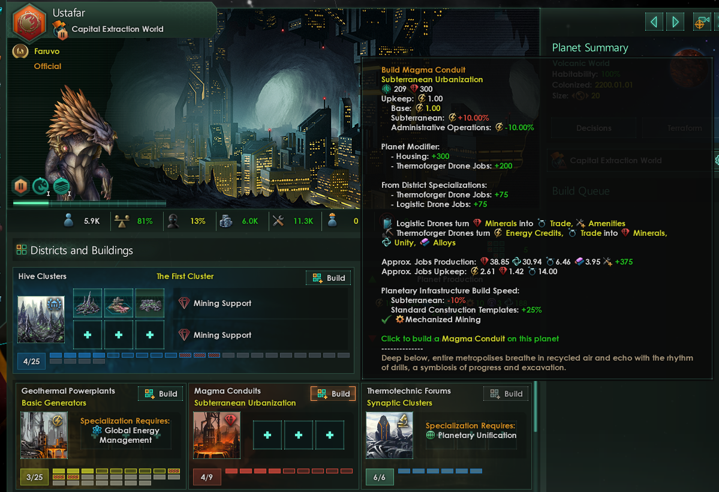Click the Geothermal Powerplants yellow district slots bar
Viewport: 719px width, 492px height.
[116, 477]
